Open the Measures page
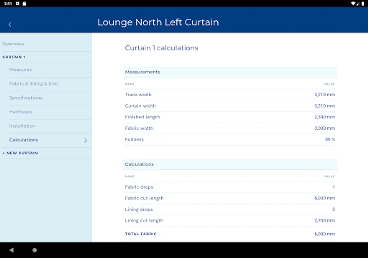The height and width of the screenshot is (258, 368). point(20,70)
